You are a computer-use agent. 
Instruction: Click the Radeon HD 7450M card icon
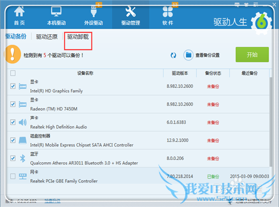pos(23,104)
